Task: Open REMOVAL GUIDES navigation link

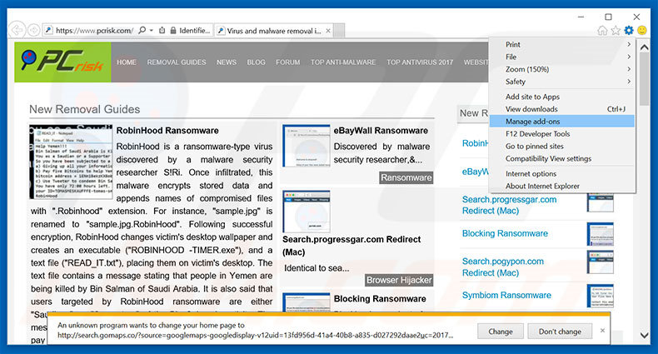Action: coord(177,62)
